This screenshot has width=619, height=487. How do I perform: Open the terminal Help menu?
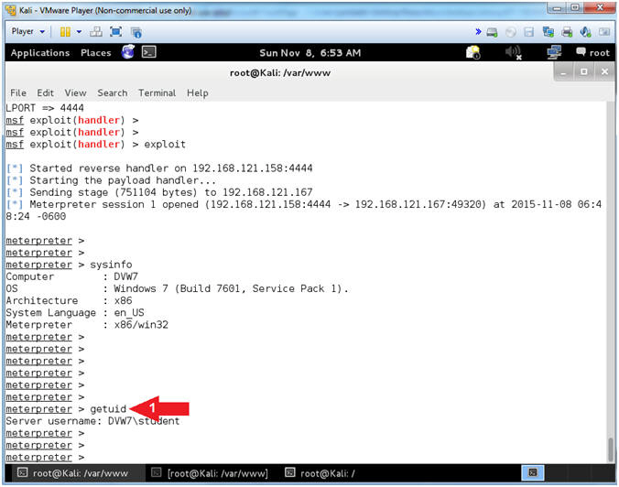coord(198,93)
